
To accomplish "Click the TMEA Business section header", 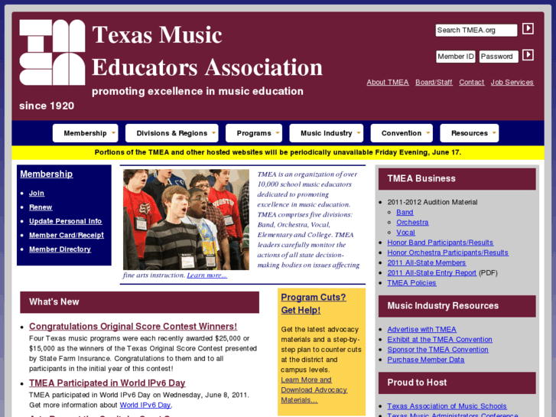I will [x=457, y=179].
